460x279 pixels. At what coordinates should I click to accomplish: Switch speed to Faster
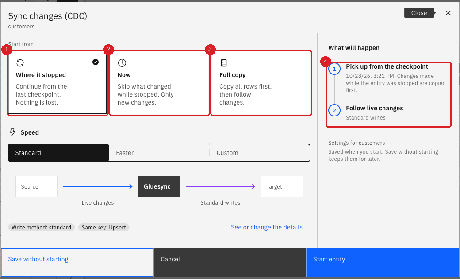click(159, 153)
